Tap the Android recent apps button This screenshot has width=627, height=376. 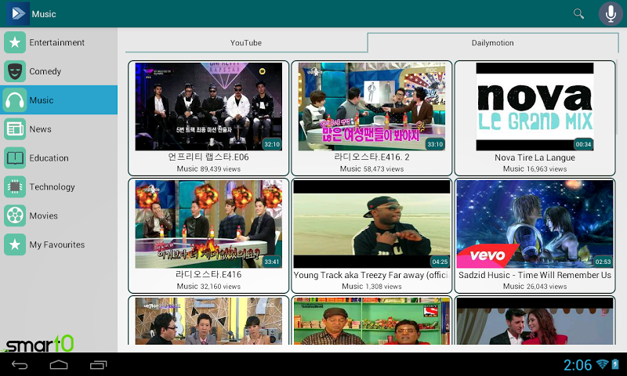point(98,364)
